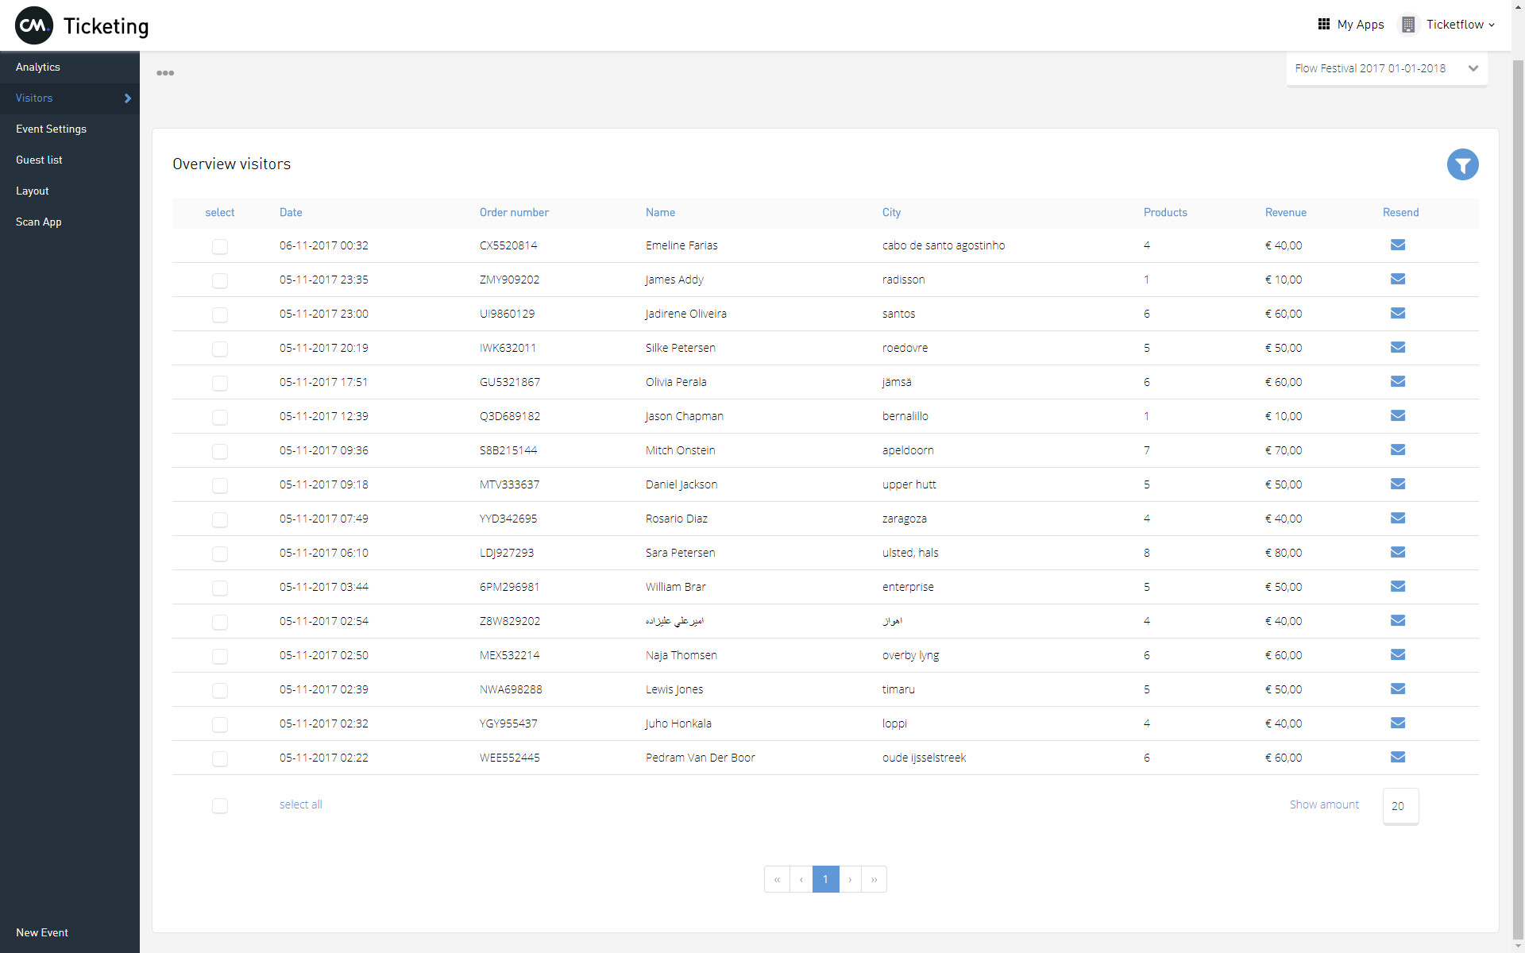This screenshot has width=1525, height=953.
Task: Resend email for Daniel Jackson order
Action: (1398, 484)
